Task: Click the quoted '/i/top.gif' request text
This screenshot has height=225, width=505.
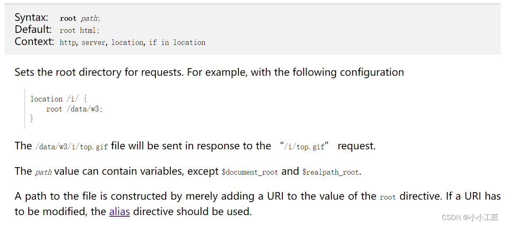Action: 304,146
